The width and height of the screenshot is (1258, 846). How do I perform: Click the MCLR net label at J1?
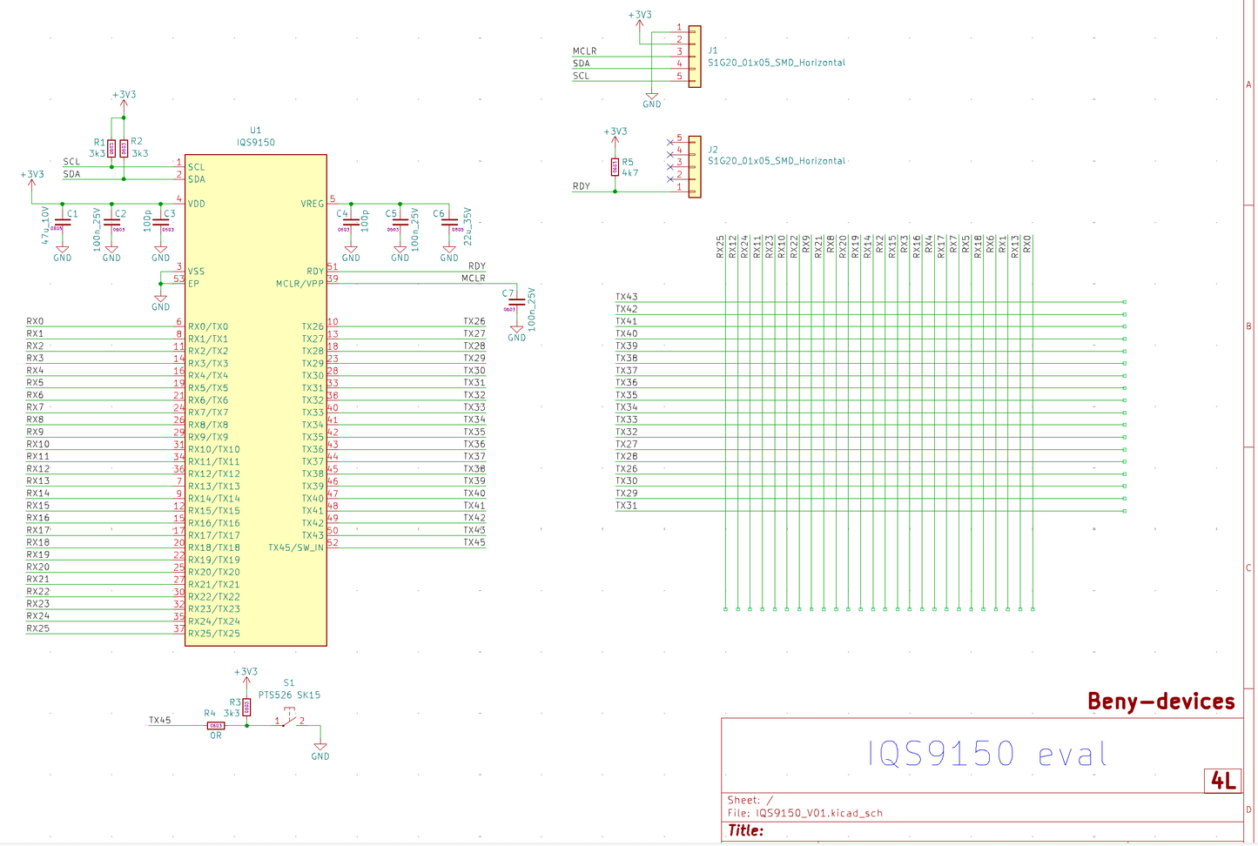(584, 51)
